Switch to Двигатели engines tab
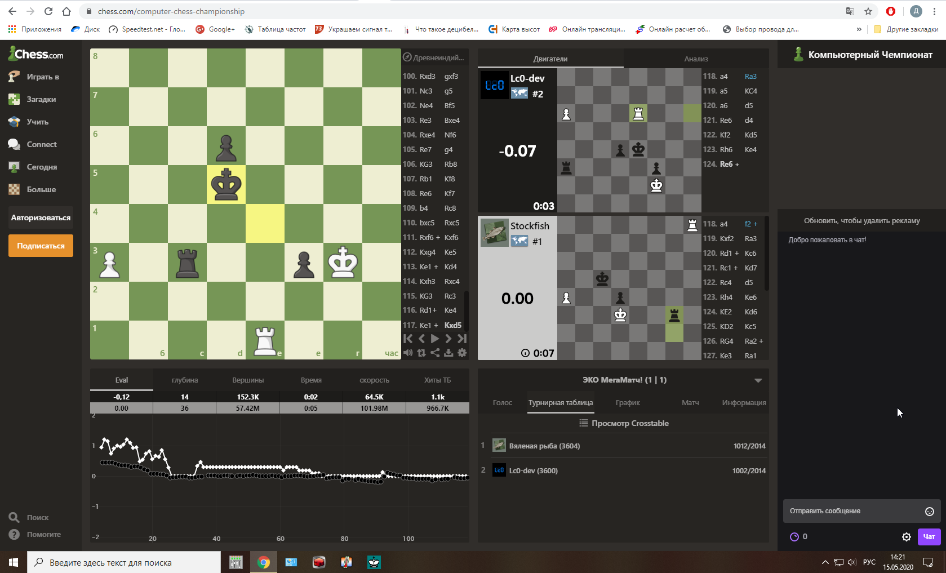 point(550,59)
